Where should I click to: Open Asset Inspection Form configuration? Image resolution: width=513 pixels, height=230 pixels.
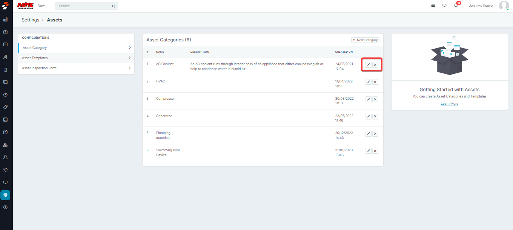(76, 68)
